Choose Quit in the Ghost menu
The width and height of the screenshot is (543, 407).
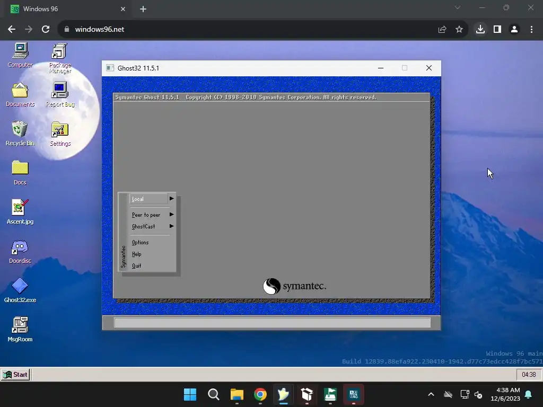pyautogui.click(x=136, y=266)
